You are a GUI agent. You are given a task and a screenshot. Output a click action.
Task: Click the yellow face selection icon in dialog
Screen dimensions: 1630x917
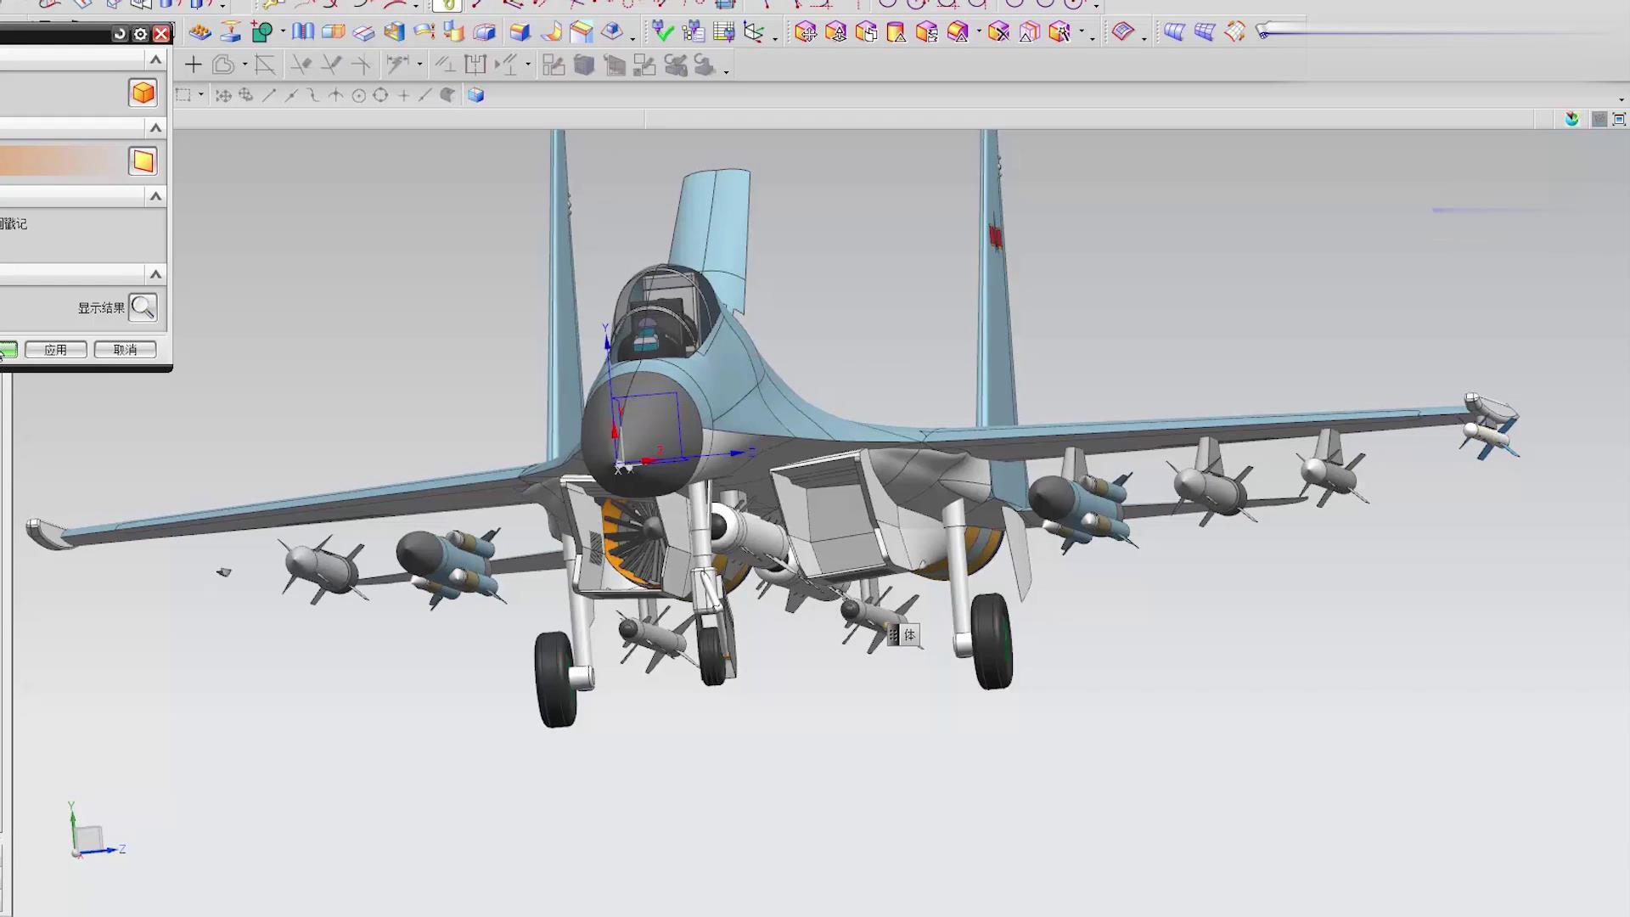click(x=143, y=161)
